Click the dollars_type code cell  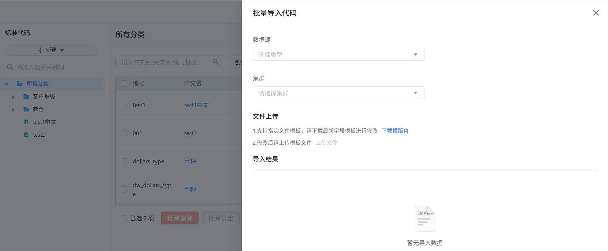[148, 161]
